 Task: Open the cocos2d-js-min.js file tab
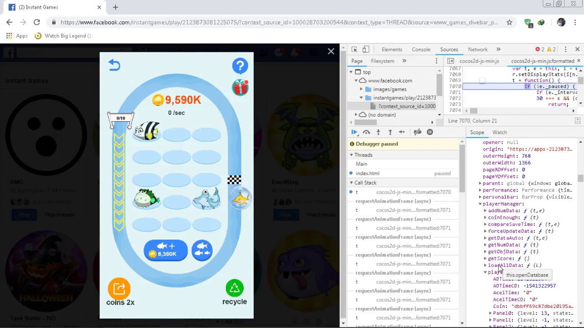coord(479,61)
